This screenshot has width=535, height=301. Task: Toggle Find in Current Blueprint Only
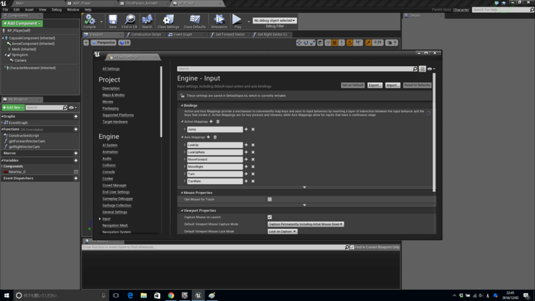tap(352, 247)
